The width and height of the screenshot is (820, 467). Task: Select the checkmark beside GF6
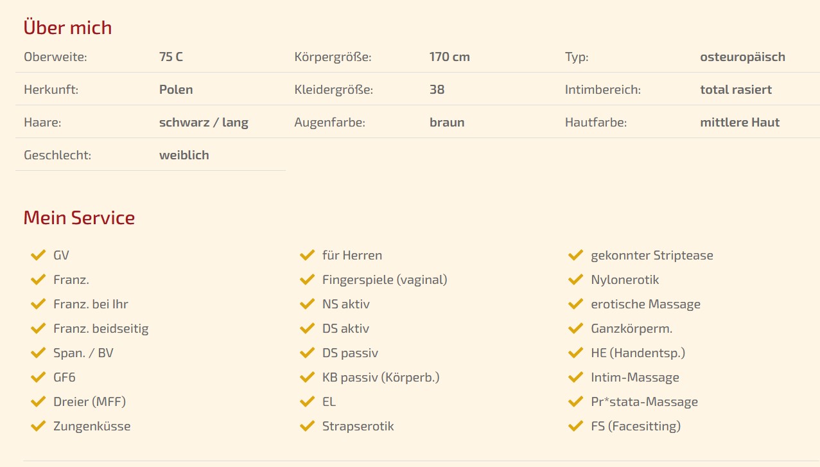pyautogui.click(x=38, y=378)
